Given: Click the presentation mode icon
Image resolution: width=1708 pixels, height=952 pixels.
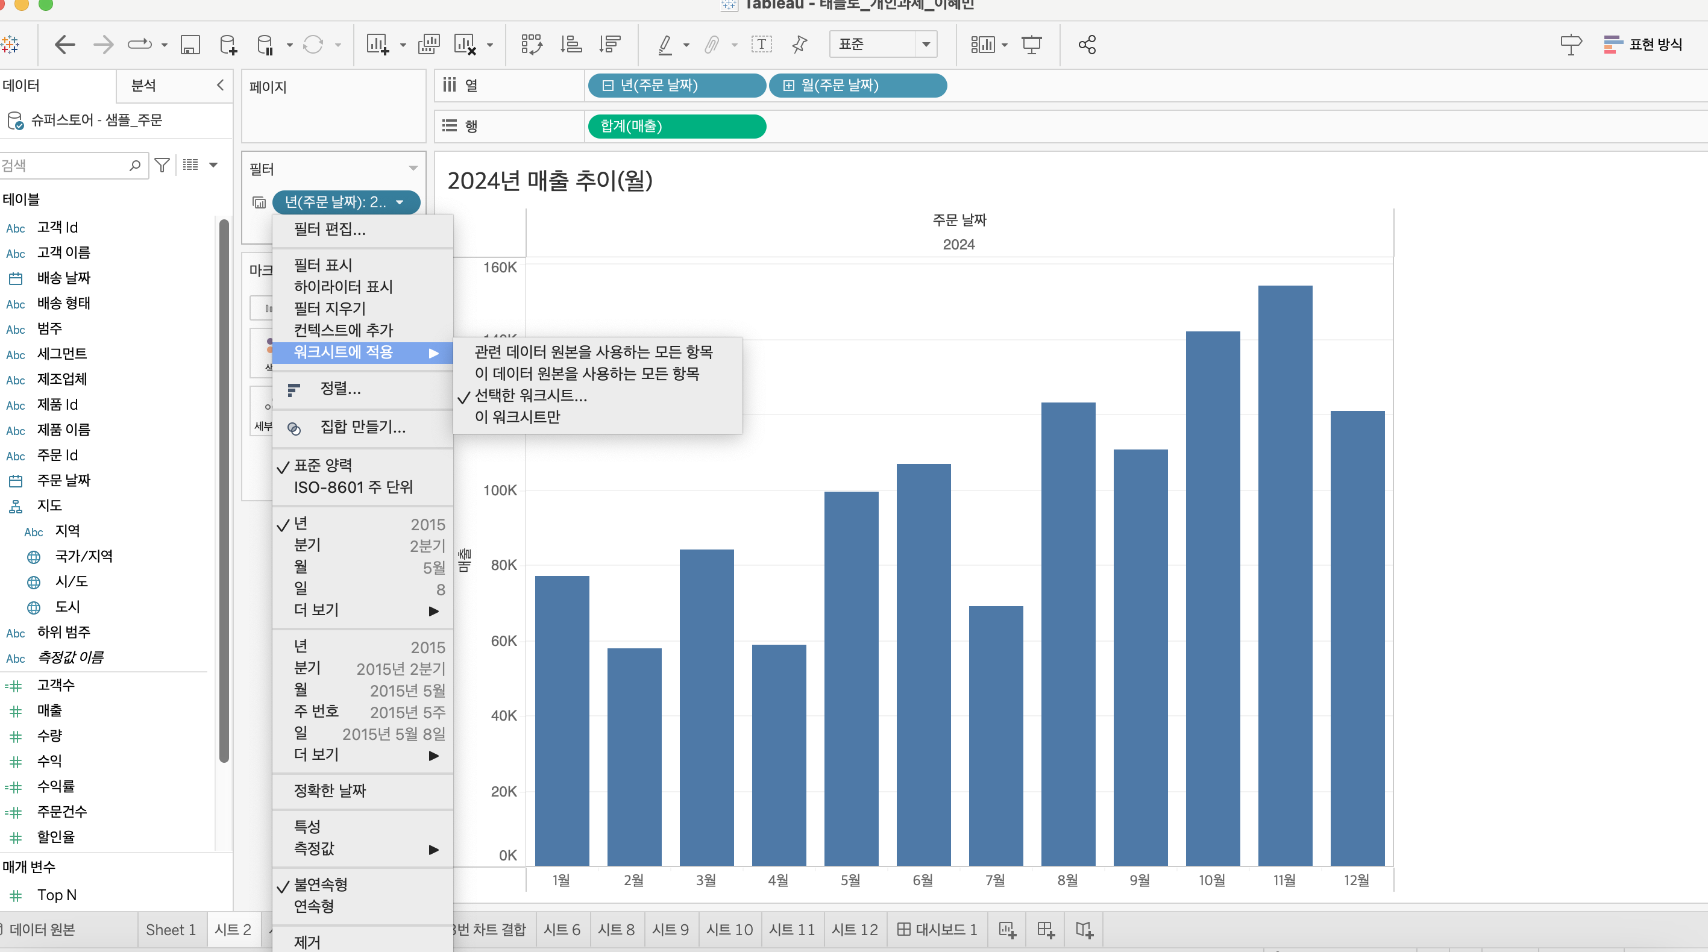Looking at the screenshot, I should (1031, 45).
